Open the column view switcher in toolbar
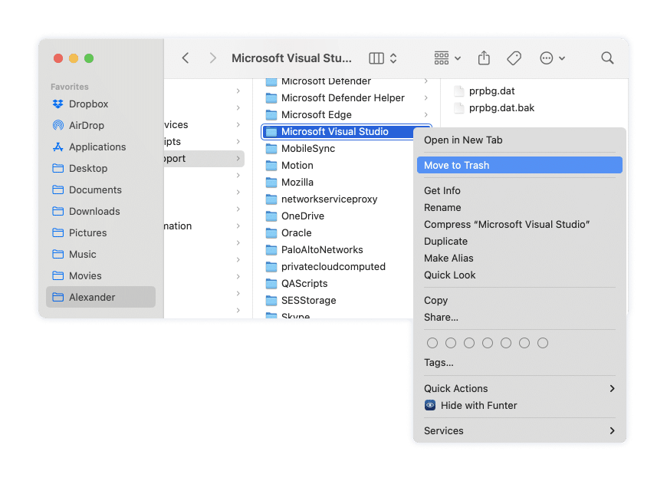 click(x=383, y=58)
